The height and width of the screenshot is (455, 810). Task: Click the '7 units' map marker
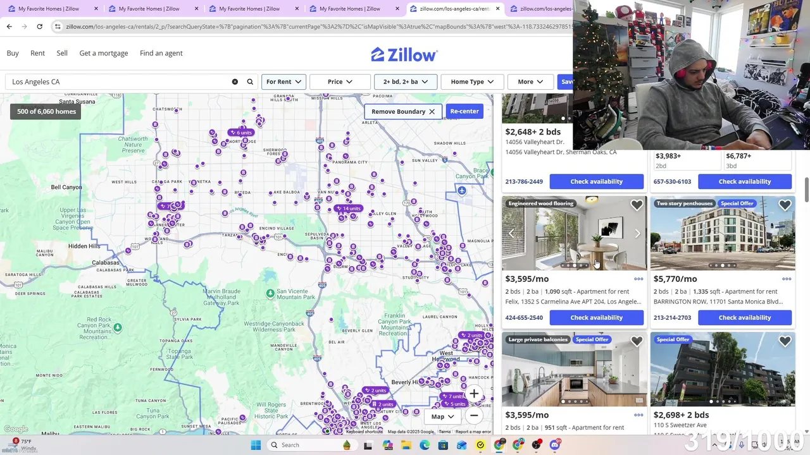point(452,396)
